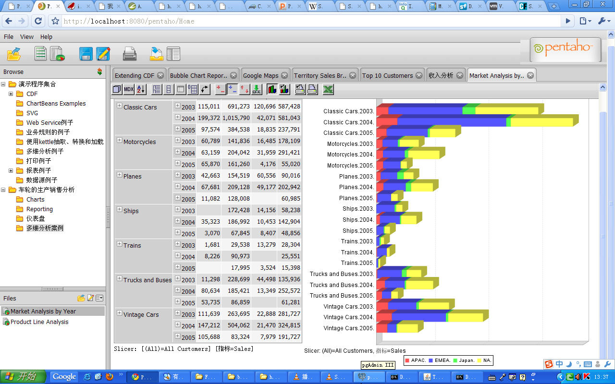
Task: Open the View menu
Action: (x=26, y=36)
